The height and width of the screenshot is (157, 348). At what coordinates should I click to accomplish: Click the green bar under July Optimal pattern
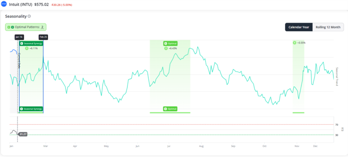point(170,113)
